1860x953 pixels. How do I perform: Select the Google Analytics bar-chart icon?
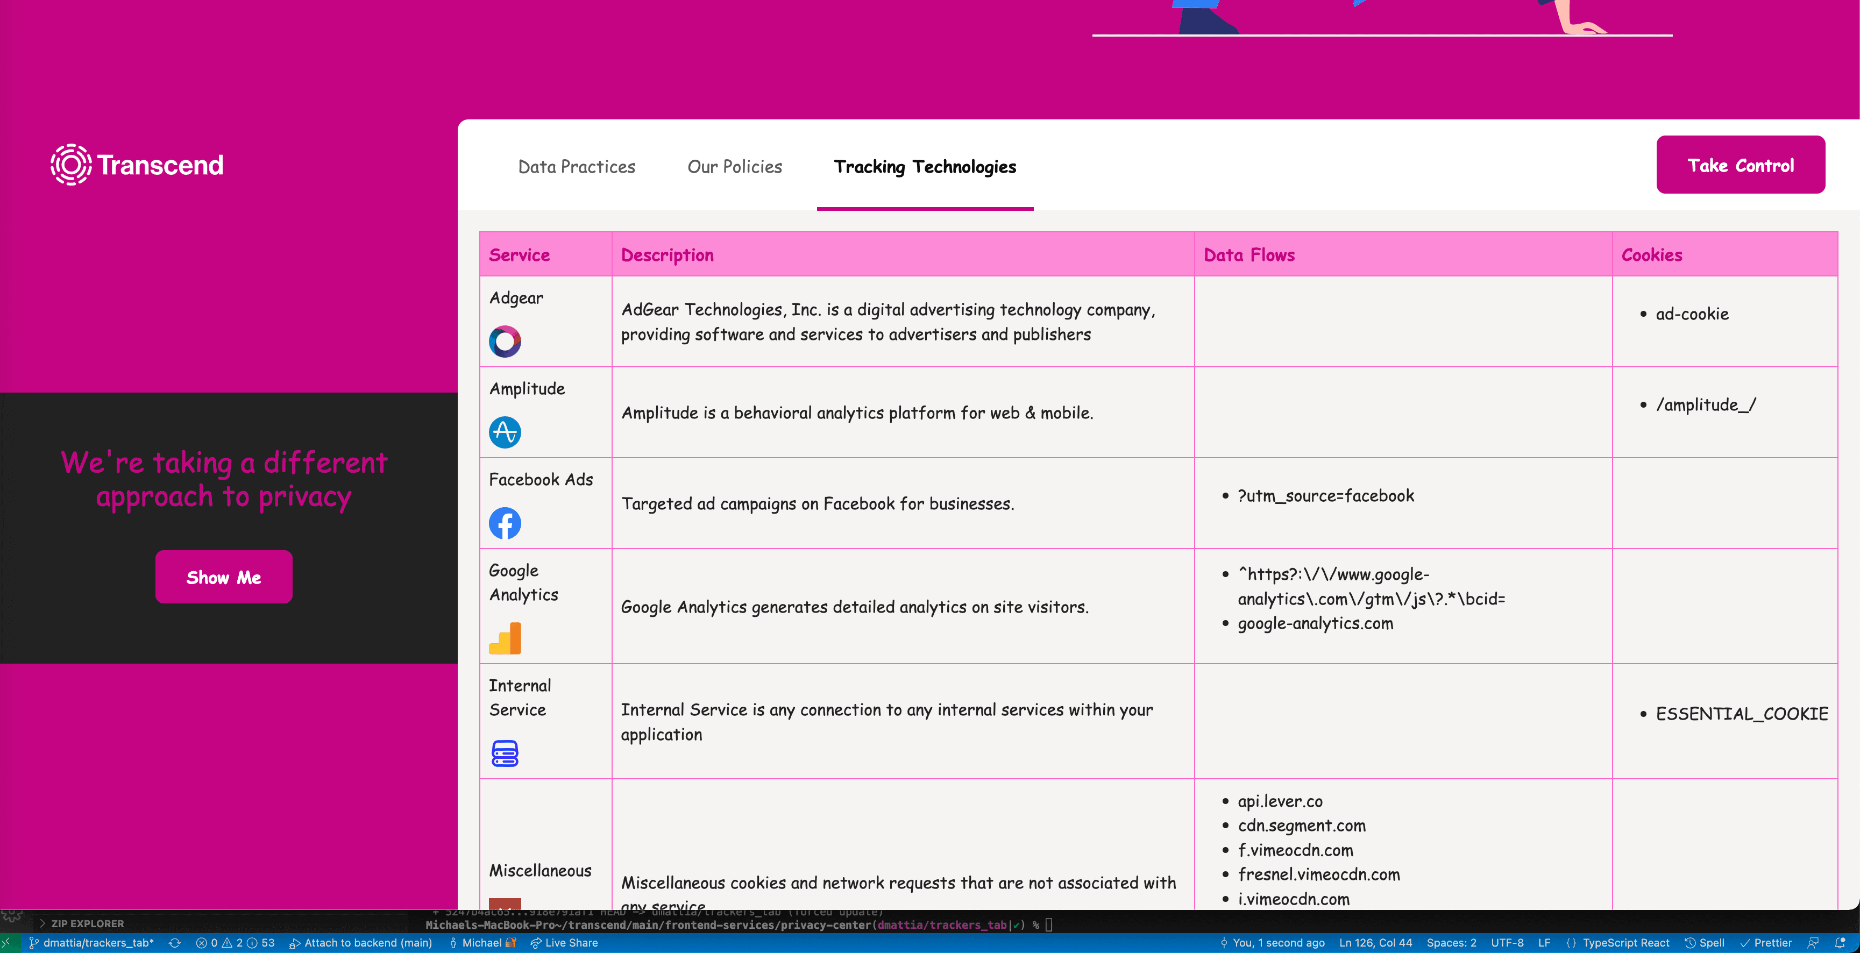[x=506, y=638]
